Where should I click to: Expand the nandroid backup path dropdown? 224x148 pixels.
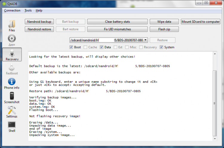pyautogui.click(x=145, y=40)
